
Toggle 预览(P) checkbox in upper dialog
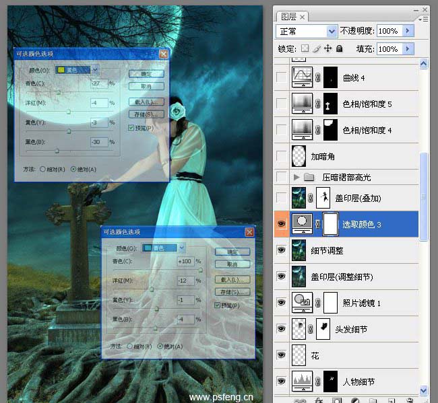[131, 128]
